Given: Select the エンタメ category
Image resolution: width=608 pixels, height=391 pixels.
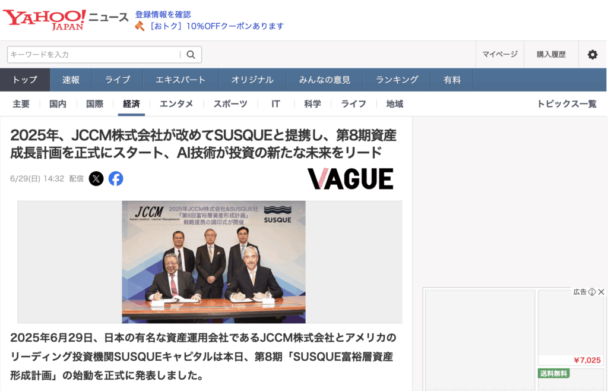Looking at the screenshot, I should tap(177, 103).
